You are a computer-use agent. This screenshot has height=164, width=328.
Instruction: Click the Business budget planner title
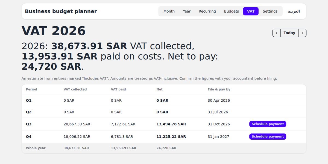(x=61, y=11)
